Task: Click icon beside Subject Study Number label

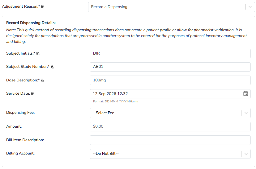Action: [52, 67]
